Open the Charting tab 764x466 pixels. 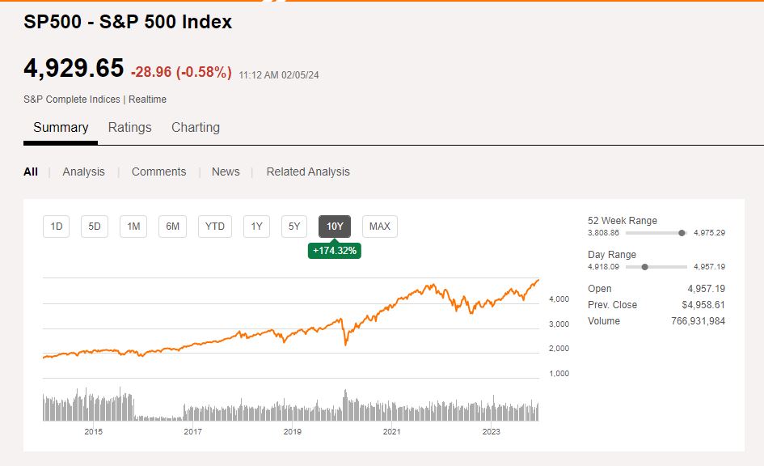[196, 127]
